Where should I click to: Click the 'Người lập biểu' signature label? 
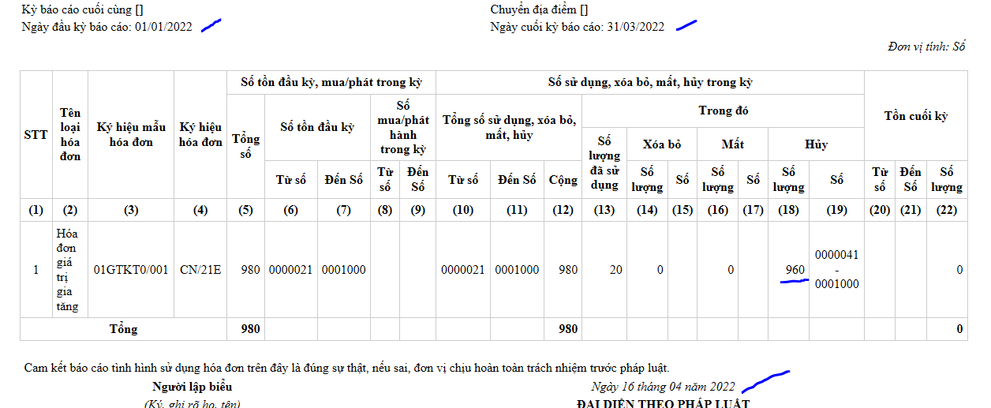pos(193,387)
